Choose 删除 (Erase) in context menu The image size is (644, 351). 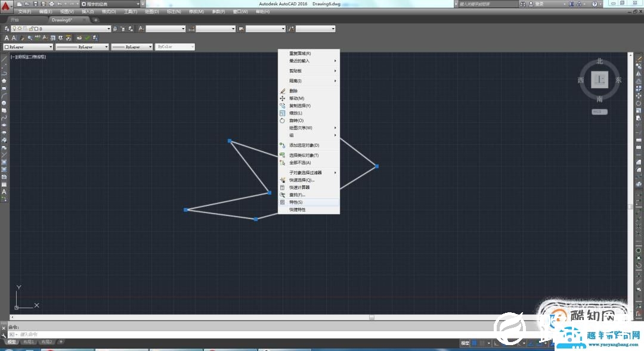(x=293, y=91)
